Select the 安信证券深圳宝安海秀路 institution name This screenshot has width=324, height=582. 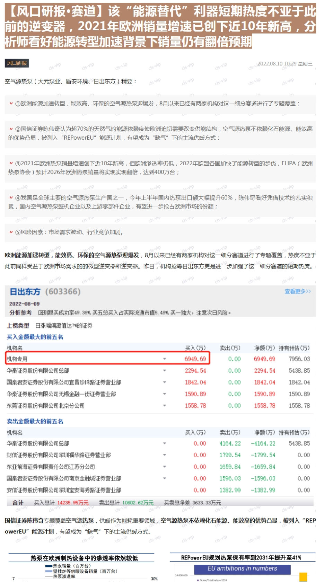[64, 490]
